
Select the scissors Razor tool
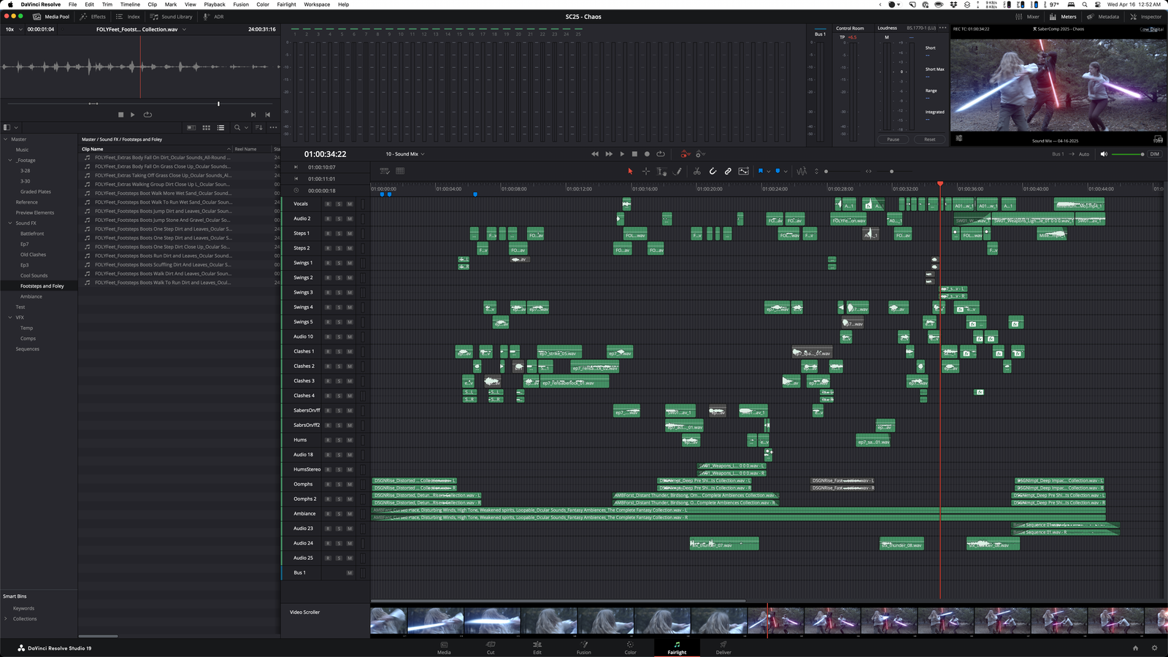[697, 171]
